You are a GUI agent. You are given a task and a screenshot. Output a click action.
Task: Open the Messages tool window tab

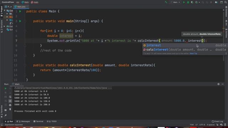(x=23, y=121)
